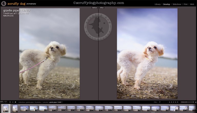
Task: Toggle filter lock switch at far right
Action: coord(195,102)
